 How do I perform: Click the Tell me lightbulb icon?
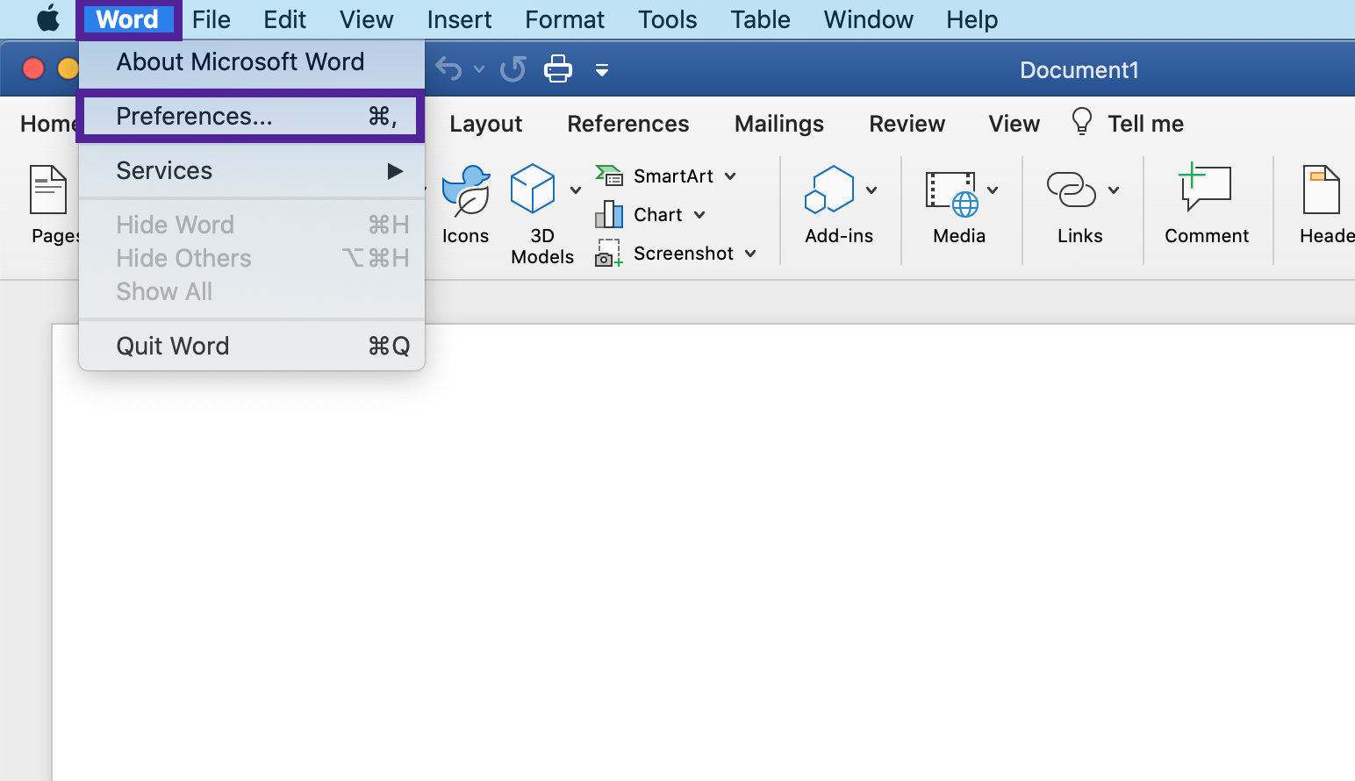[1082, 121]
